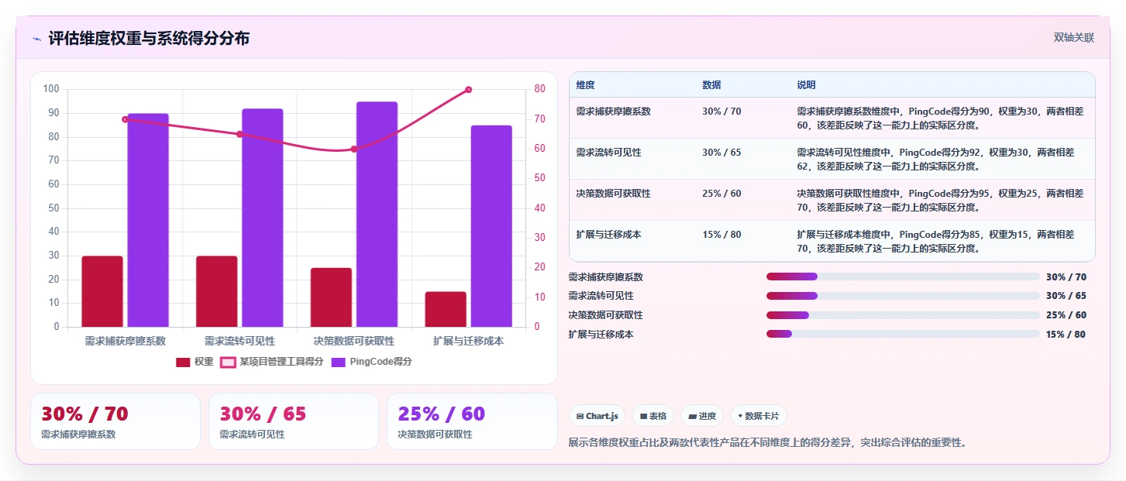Click the 15% / 80 progress value label

pos(1066,335)
